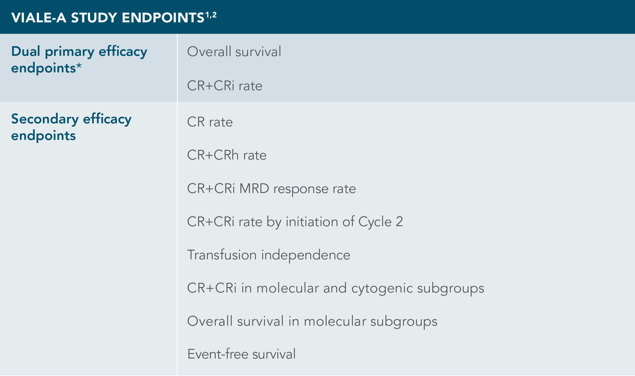
Task: Select the CR+CRh rate entry
Action: pyautogui.click(x=227, y=155)
